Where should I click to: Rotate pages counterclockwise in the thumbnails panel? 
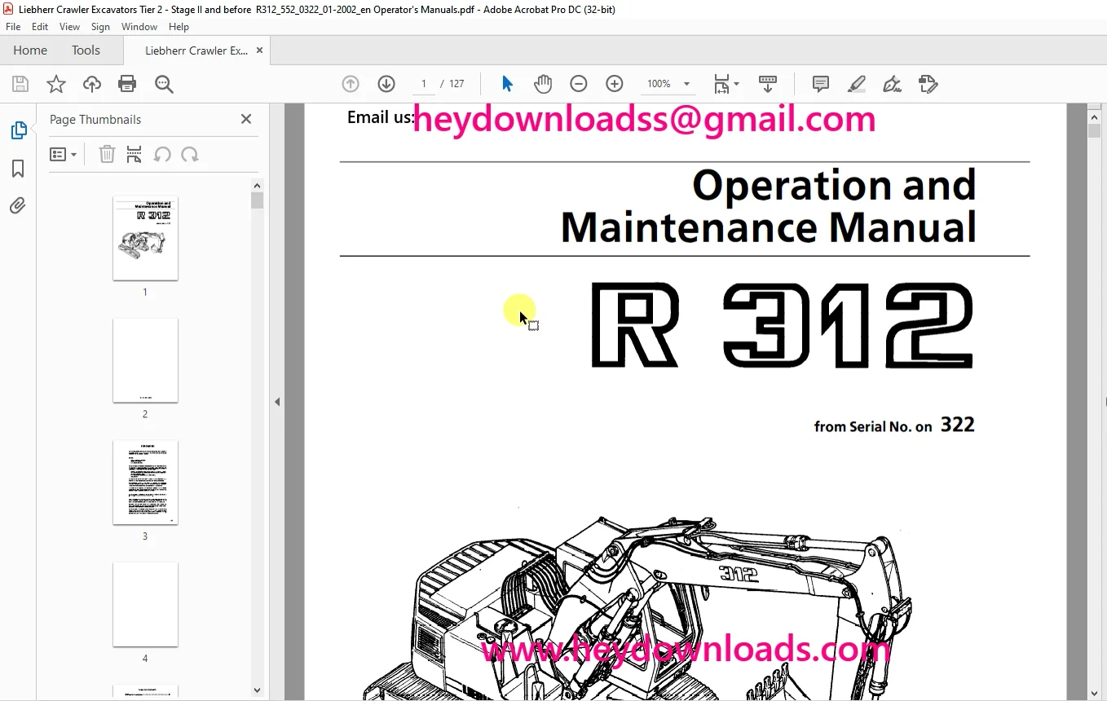162,154
